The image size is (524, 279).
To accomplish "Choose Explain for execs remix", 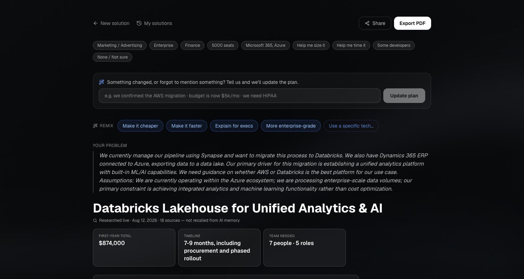I will point(234,126).
